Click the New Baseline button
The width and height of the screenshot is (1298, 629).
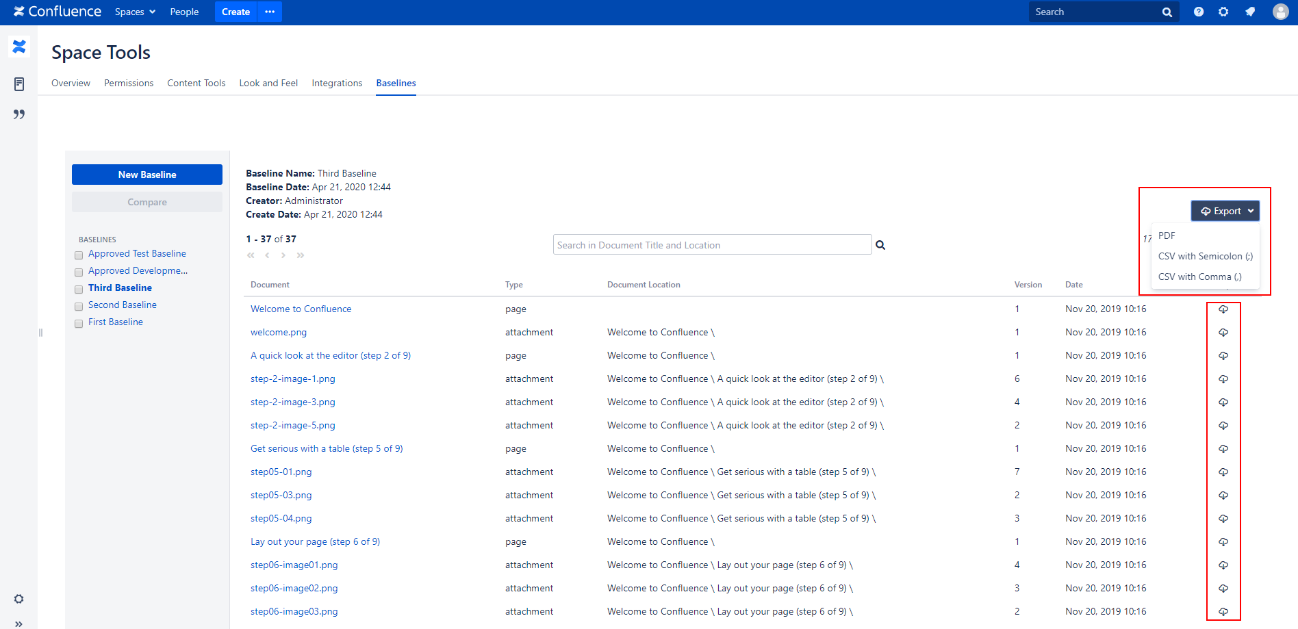tap(147, 175)
